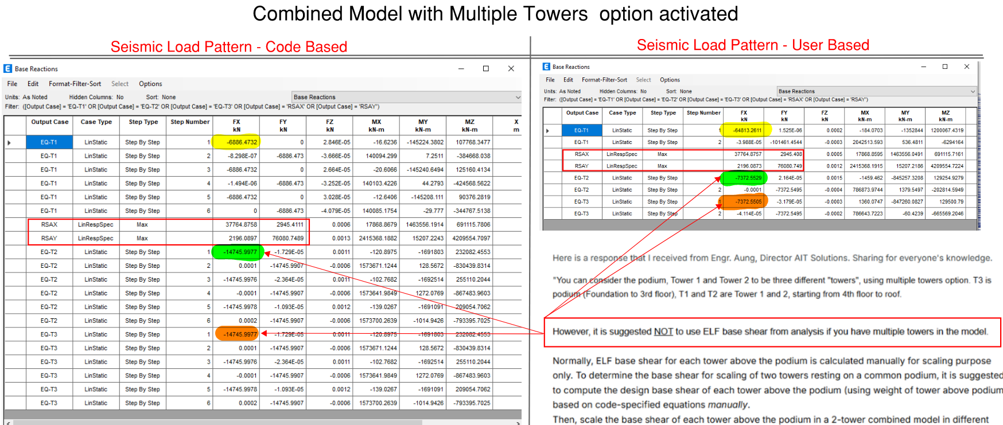Select RSAX Output Case cell in left table
Screen dimensions: 1003x425
pos(49,224)
